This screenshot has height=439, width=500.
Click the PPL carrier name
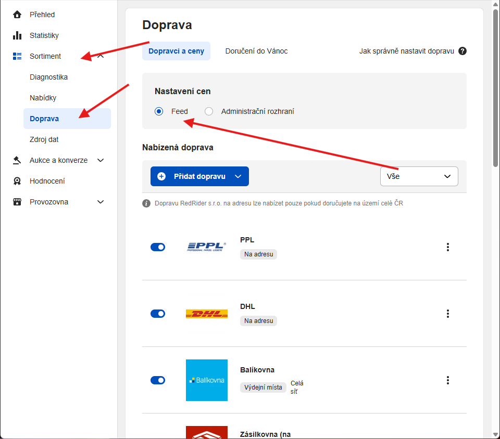click(x=247, y=240)
